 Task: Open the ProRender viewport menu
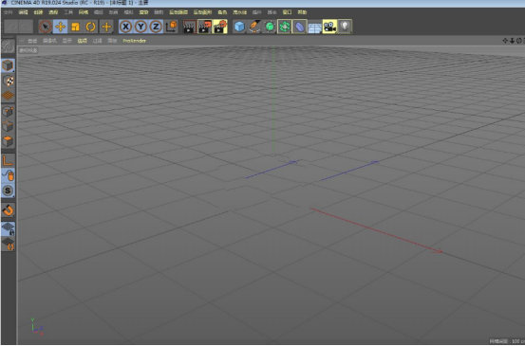pyautogui.click(x=134, y=41)
